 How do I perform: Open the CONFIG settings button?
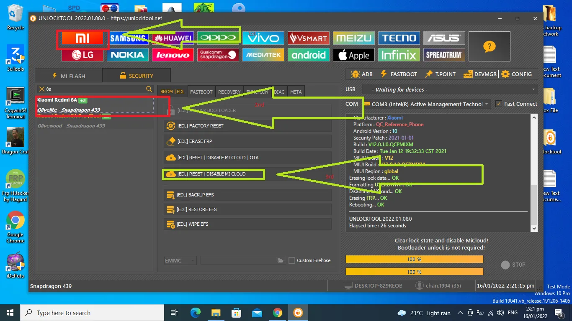click(516, 74)
